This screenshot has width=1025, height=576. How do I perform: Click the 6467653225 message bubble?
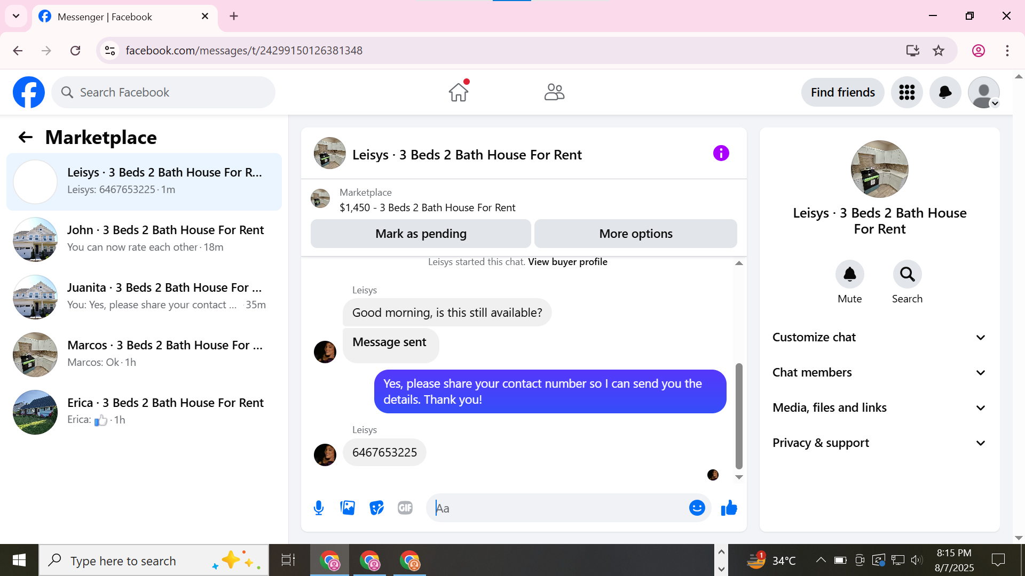coord(384,453)
